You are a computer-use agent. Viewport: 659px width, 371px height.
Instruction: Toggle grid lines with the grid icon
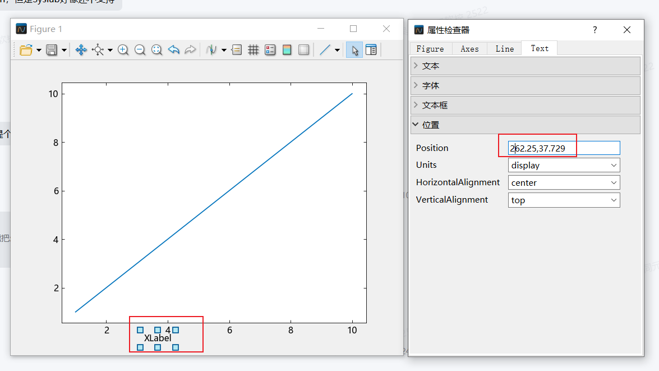pyautogui.click(x=254, y=50)
